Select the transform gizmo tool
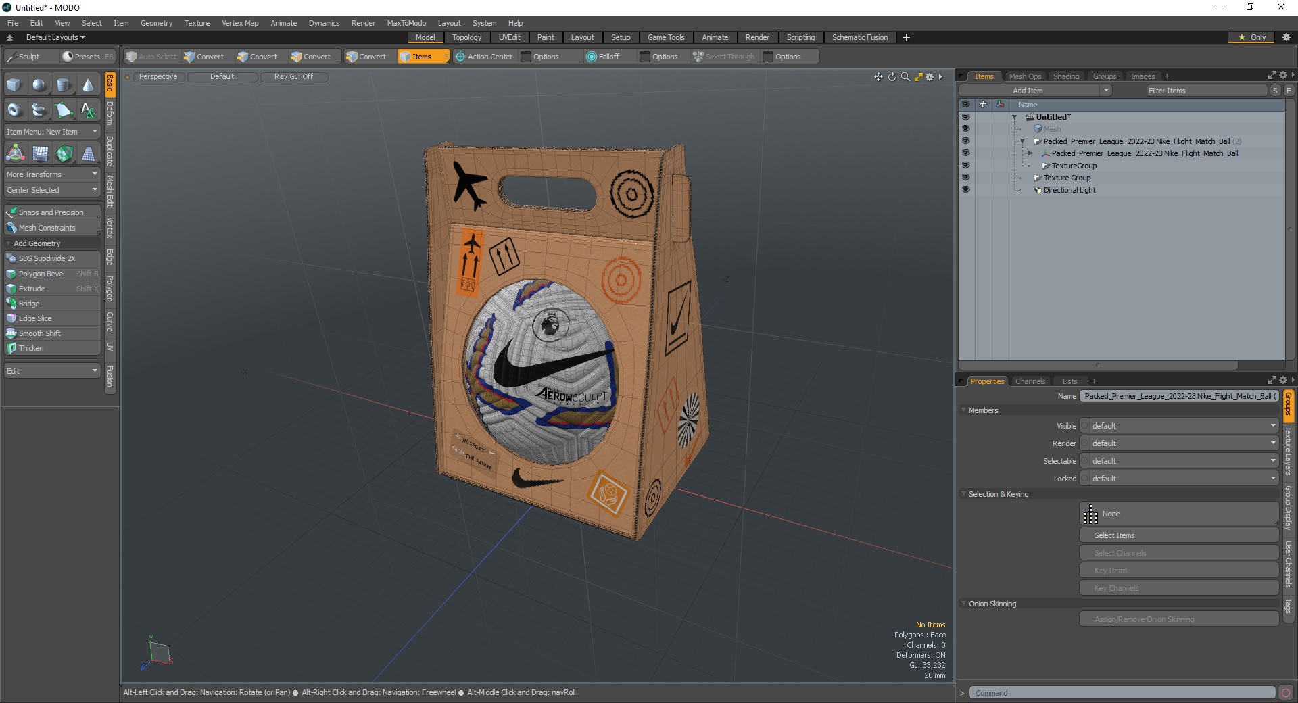The width and height of the screenshot is (1298, 703). tap(15, 154)
